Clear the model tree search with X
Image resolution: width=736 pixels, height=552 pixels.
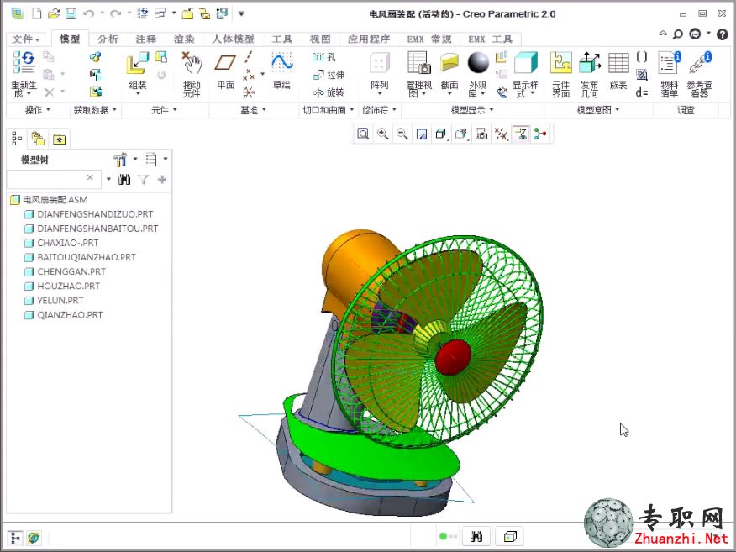(90, 177)
